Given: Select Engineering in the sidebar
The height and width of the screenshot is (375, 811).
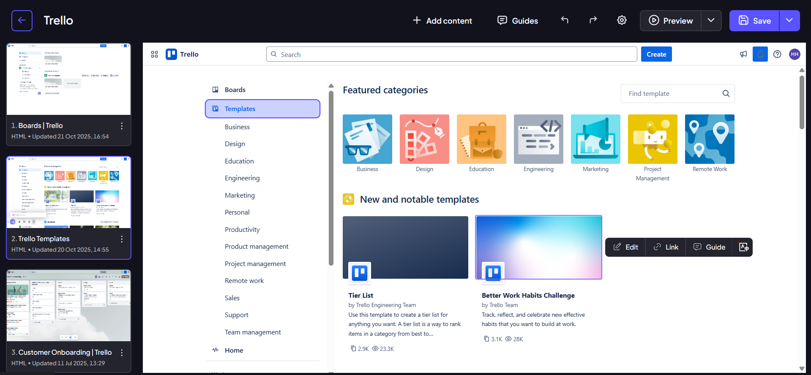Looking at the screenshot, I should [242, 178].
